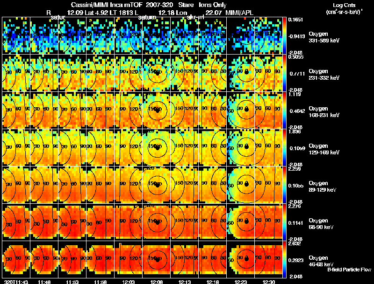Click the '12:30' time label
The image size is (374, 284).
click(x=269, y=282)
